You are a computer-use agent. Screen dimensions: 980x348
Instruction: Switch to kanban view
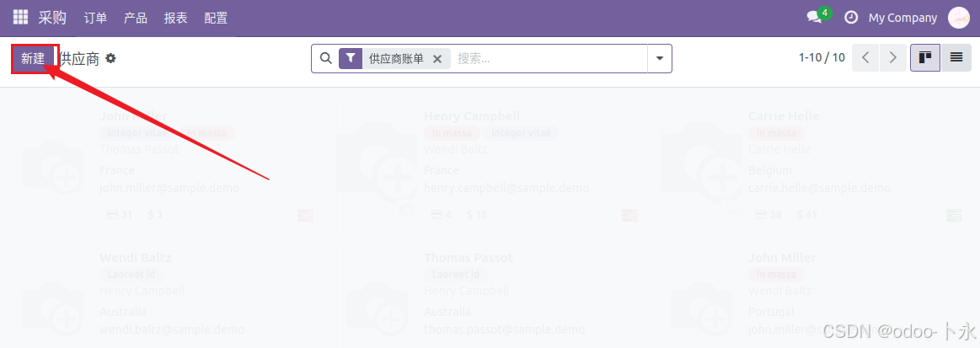[925, 58]
